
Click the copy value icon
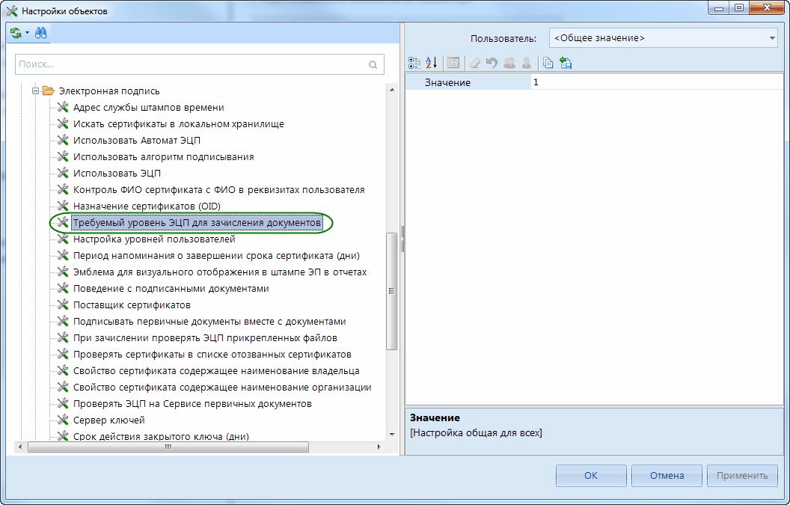pos(548,63)
